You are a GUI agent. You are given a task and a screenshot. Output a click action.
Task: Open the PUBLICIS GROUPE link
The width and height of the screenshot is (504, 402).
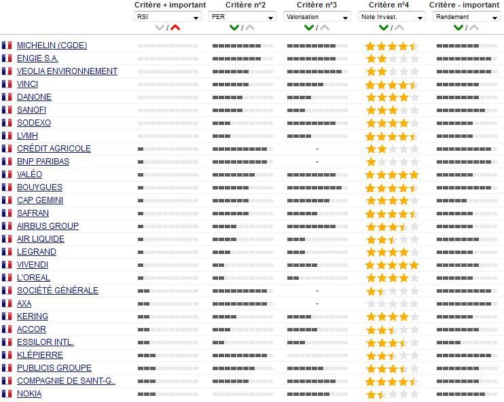coord(54,367)
